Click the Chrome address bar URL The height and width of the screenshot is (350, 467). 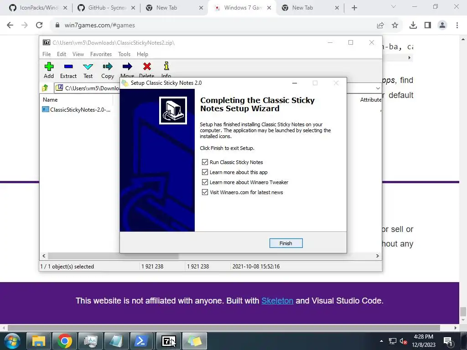100,26
